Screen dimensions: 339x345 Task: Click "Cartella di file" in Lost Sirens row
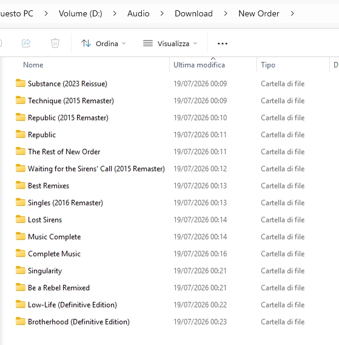[283, 220]
